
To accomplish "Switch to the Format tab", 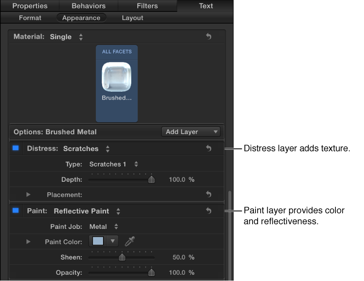I will click(30, 18).
